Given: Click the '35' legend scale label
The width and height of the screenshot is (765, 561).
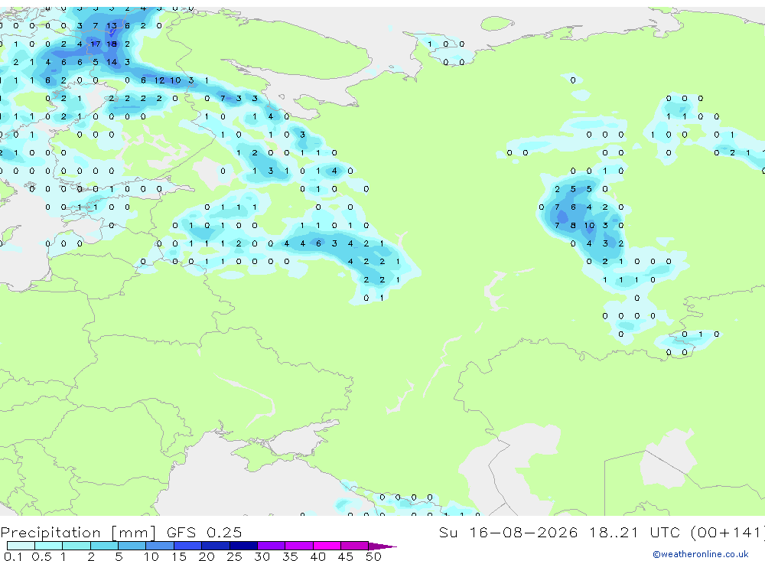Looking at the screenshot, I should 290,556.
